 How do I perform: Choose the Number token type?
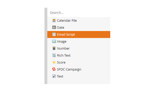click(x=79, y=48)
